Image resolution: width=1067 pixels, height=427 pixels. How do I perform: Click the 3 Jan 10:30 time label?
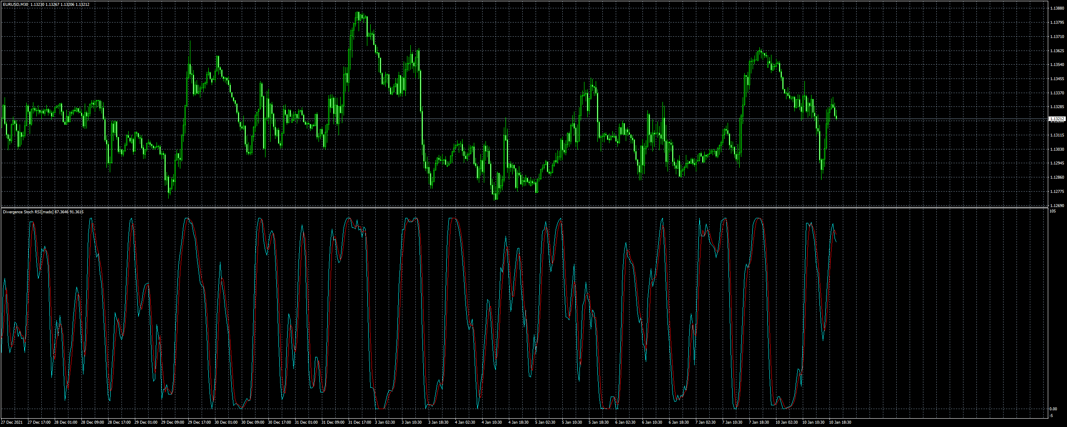click(x=412, y=422)
